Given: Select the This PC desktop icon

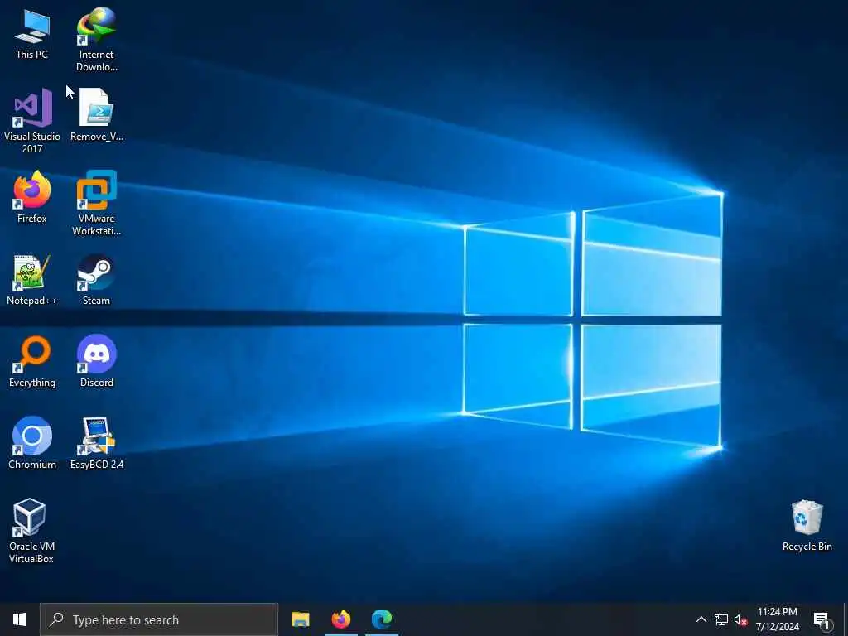Looking at the screenshot, I should pyautogui.click(x=32, y=35).
